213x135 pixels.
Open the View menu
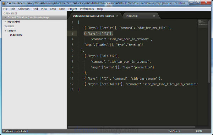pyautogui.click(x=44, y=9)
